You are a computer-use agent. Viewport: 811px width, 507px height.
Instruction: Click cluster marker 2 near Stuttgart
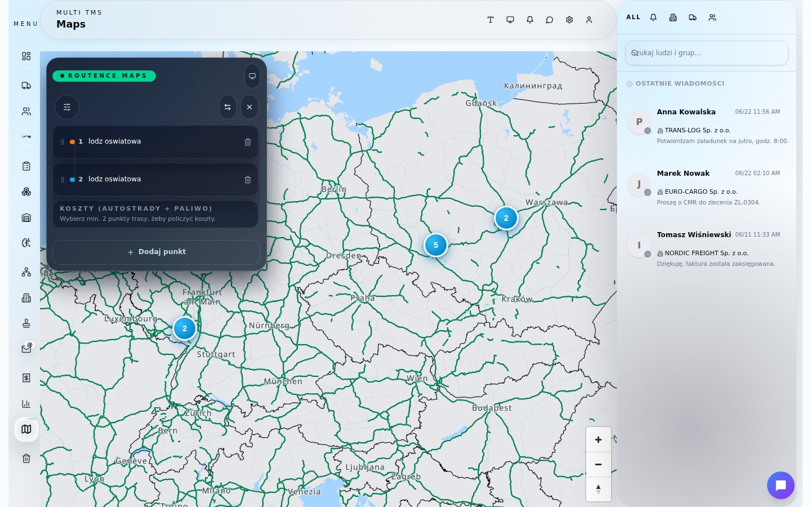pos(184,328)
